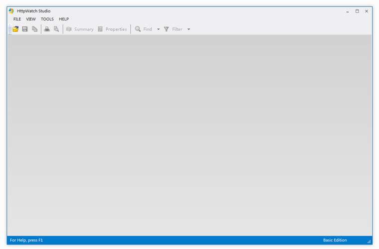
Task: Click the Summary toolbar button
Action: [80, 29]
